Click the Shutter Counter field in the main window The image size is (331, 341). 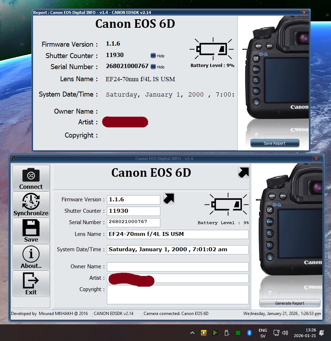134,211
